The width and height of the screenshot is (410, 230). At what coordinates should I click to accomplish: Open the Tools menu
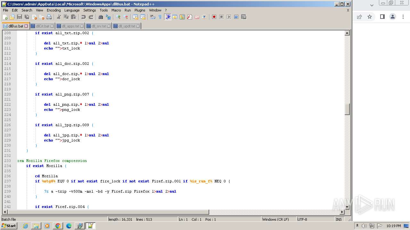pos(104,10)
